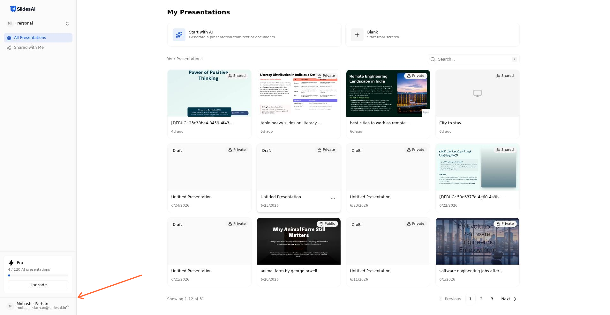Open the more options ellipsis on 6/23/2026 card

[x=333, y=198]
